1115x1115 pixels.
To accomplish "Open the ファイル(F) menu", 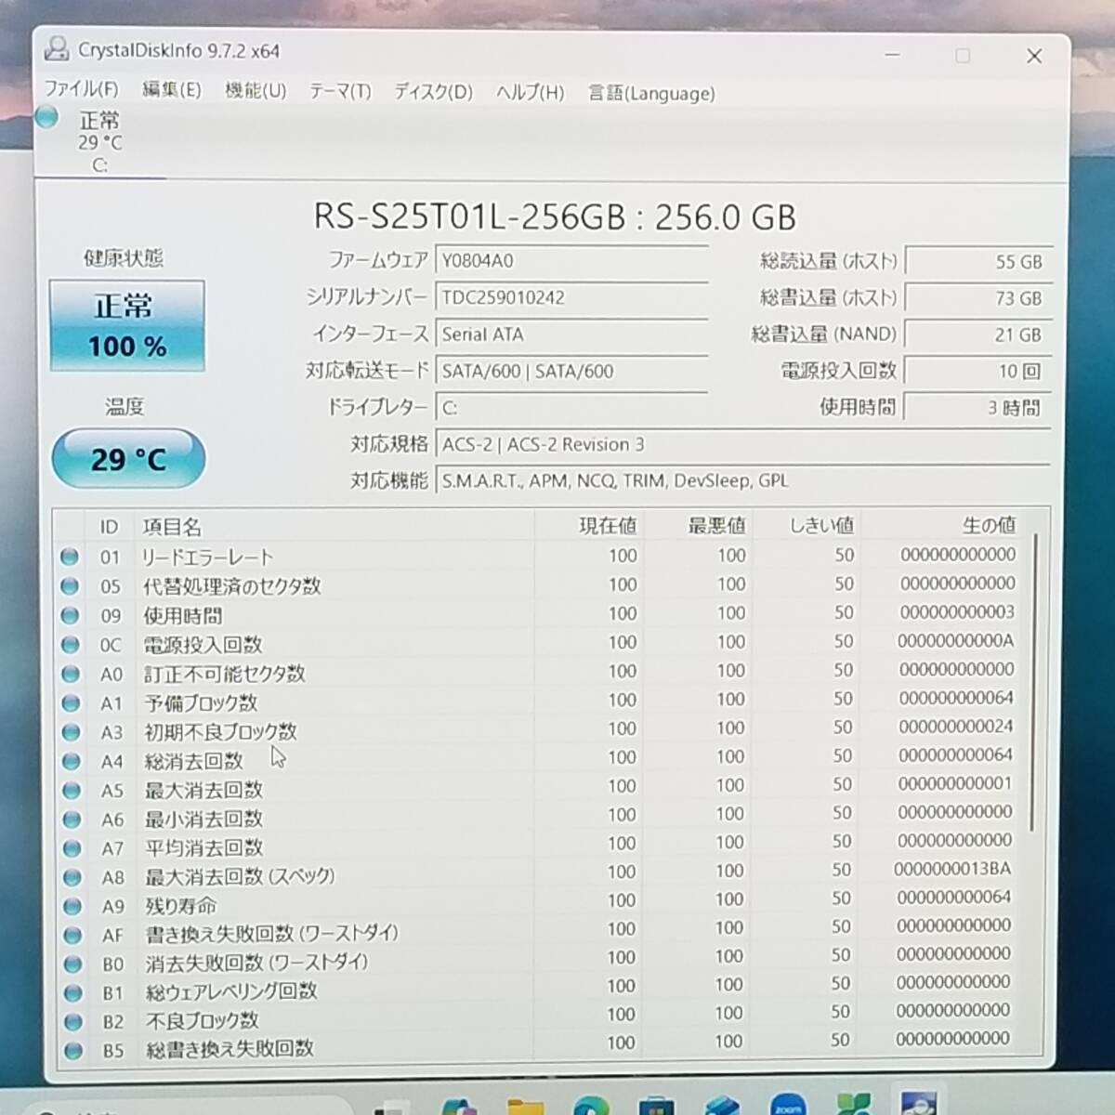I will click(x=82, y=89).
